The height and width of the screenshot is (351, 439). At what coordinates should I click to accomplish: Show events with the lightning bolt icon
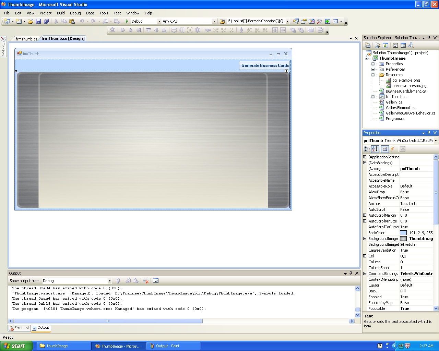(393, 149)
